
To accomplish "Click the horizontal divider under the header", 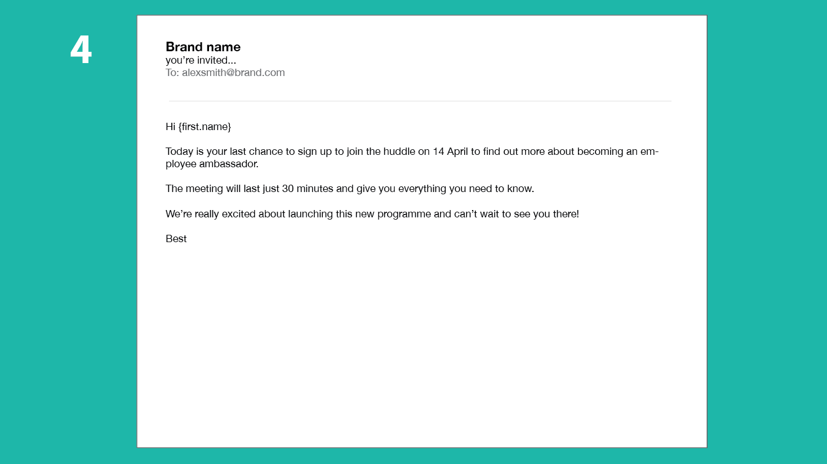I will [x=420, y=101].
